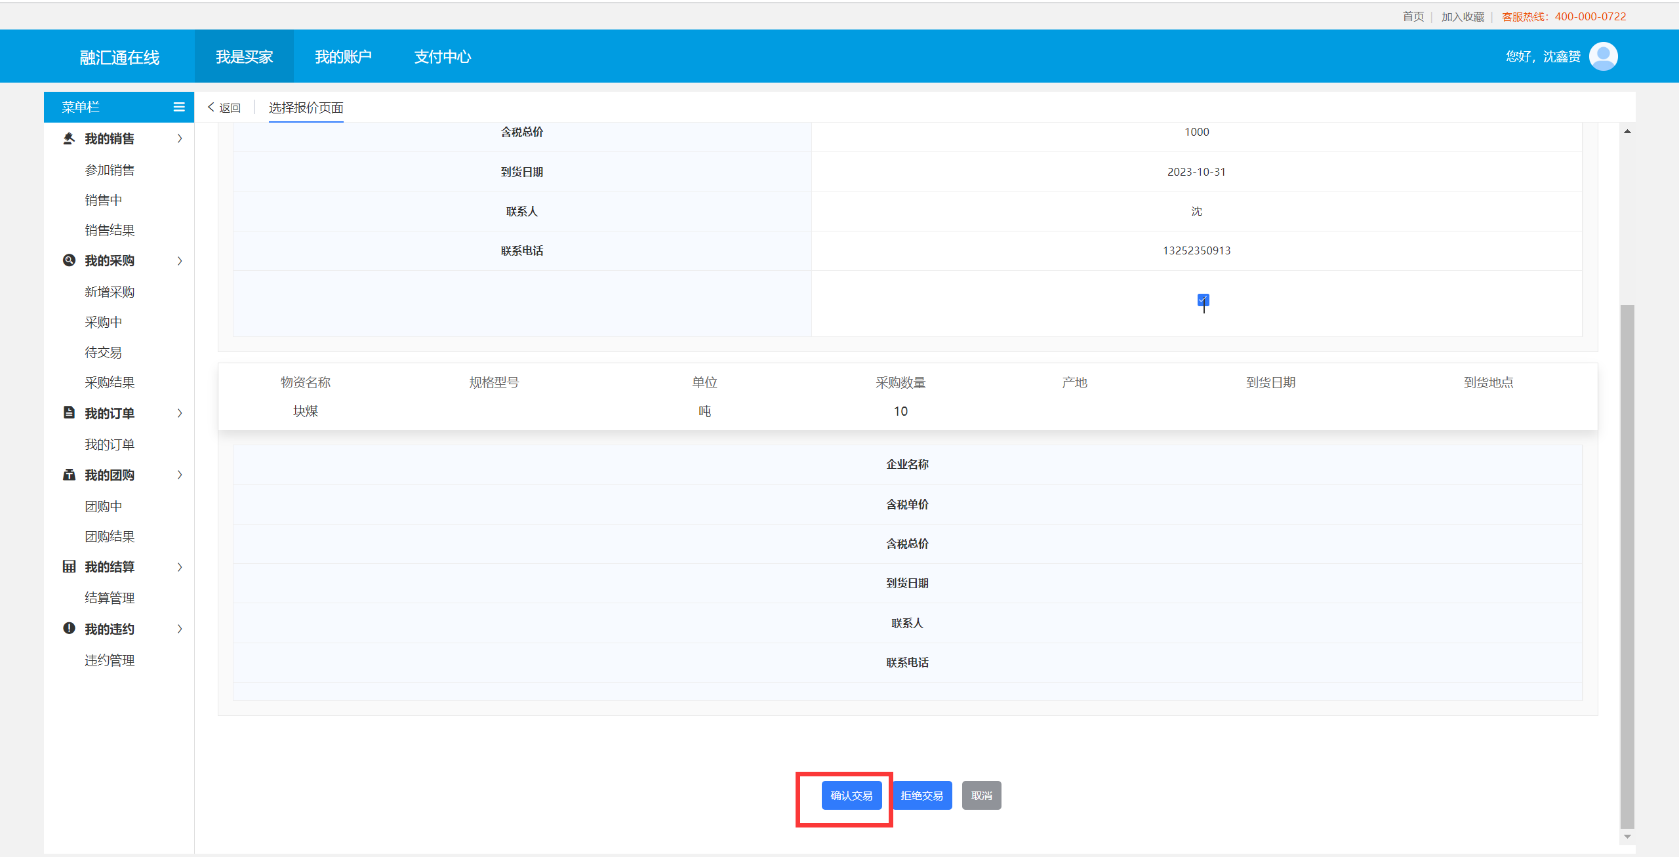Click the scrollbar up arrow
Image resolution: width=1679 pixels, height=857 pixels.
click(x=1627, y=131)
